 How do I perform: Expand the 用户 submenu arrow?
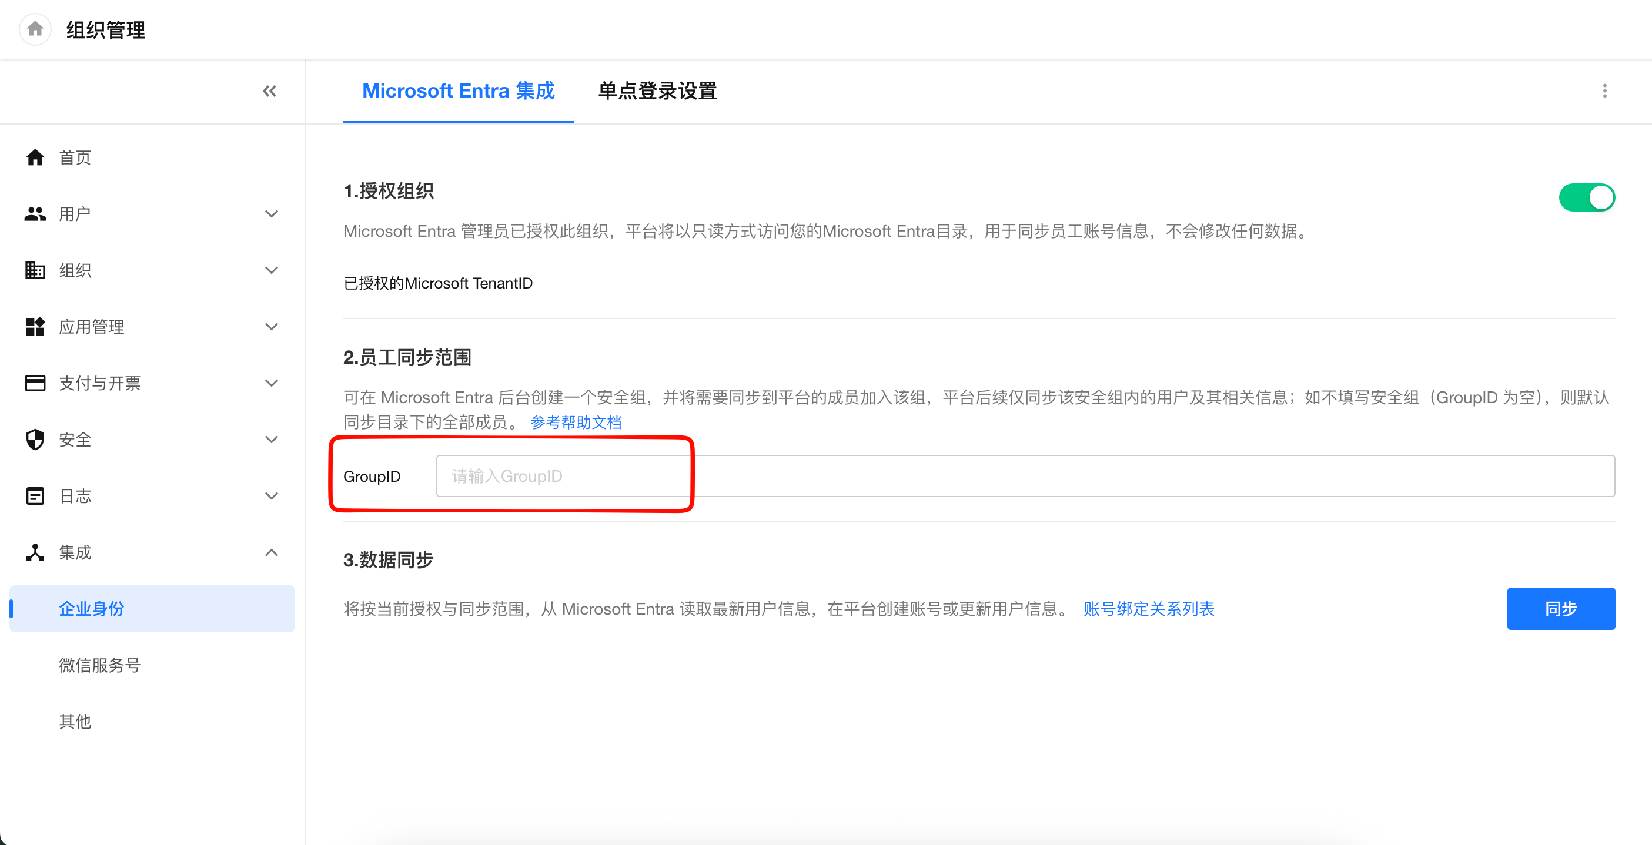click(x=271, y=213)
